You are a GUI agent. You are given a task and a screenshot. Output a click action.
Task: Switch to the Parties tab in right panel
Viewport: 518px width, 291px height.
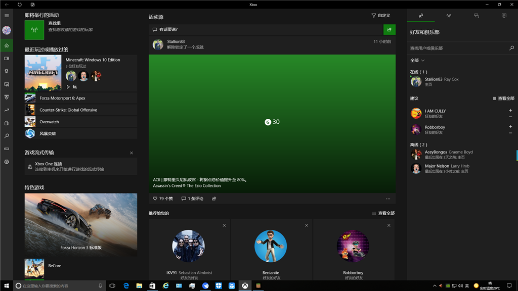click(449, 16)
